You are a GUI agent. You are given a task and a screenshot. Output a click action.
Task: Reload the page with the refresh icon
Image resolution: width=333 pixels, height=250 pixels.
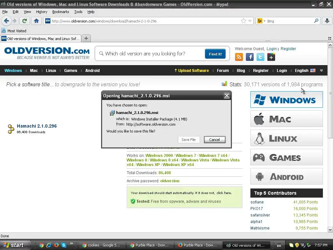click(25, 21)
